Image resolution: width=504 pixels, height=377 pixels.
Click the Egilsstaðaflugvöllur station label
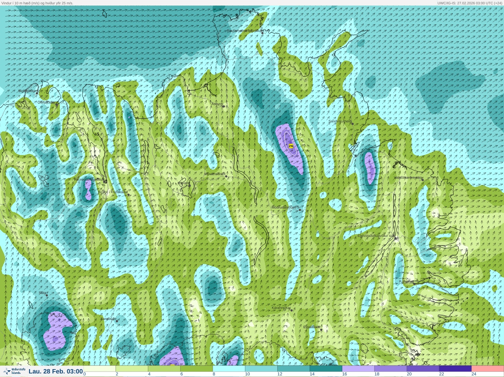pyautogui.click(x=376, y=236)
